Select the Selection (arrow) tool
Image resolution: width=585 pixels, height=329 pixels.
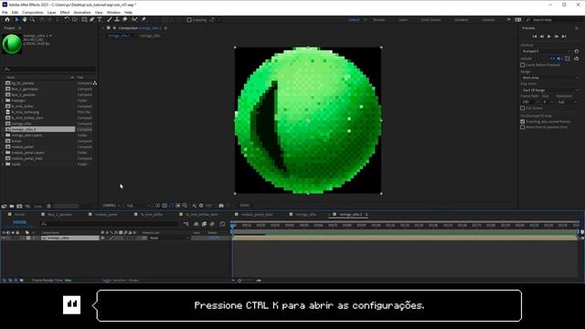(x=17, y=19)
